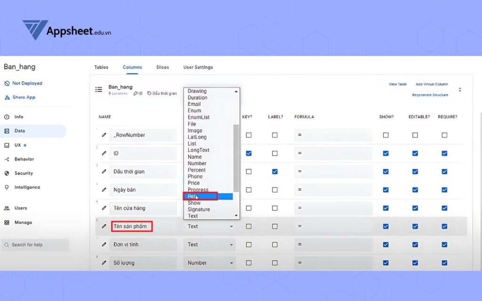Choose Ref from the type dropdown list
This screenshot has height=301, width=482.
[x=201, y=197]
